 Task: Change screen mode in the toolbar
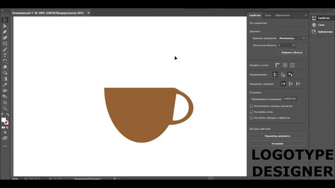tap(5, 138)
